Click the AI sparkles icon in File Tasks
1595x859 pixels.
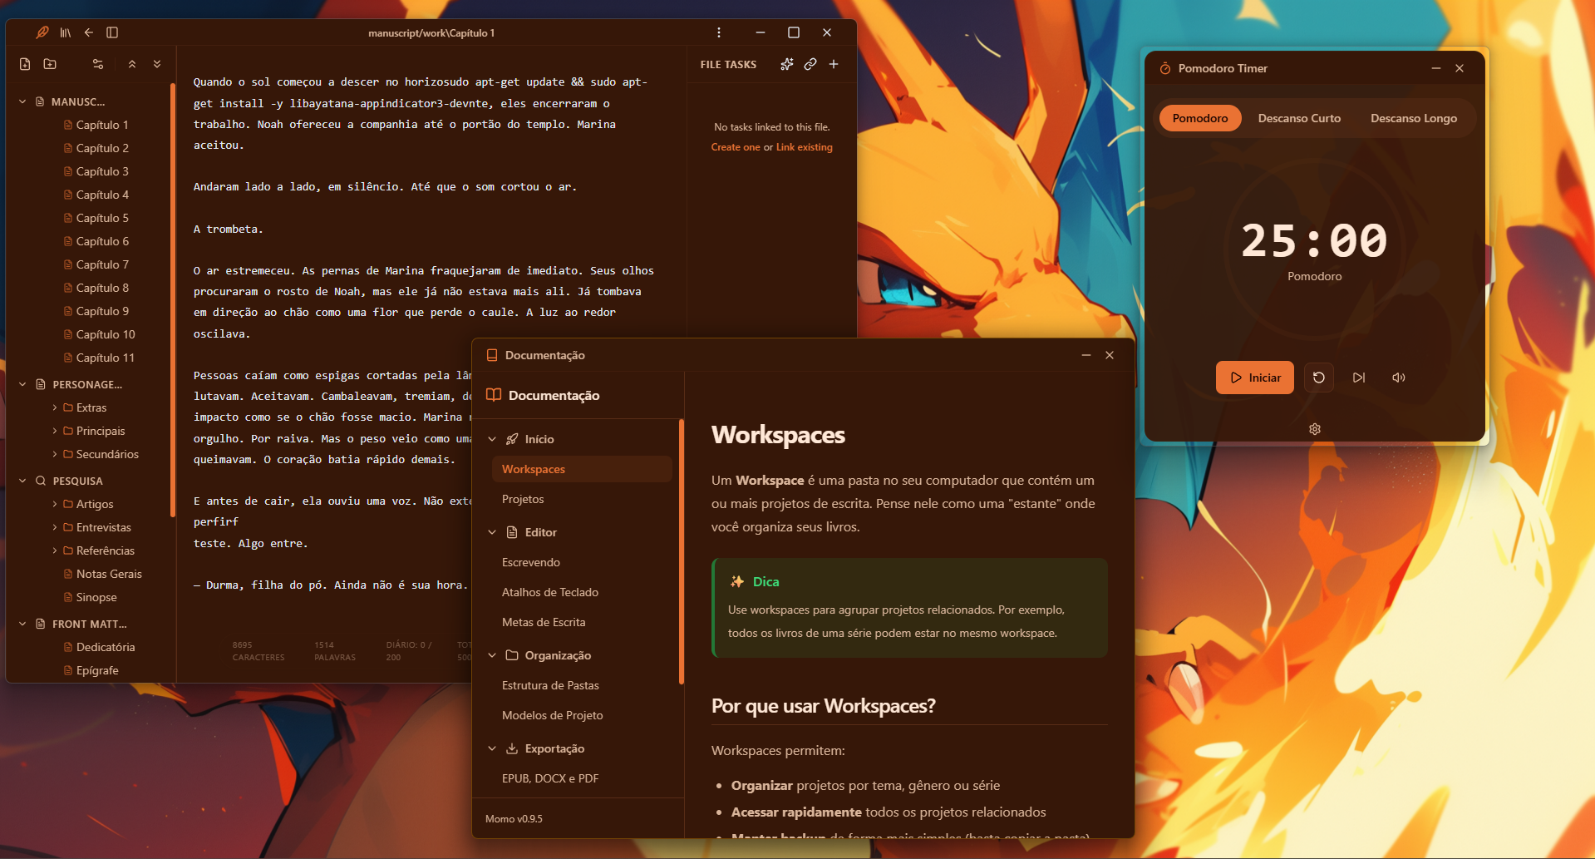[786, 64]
